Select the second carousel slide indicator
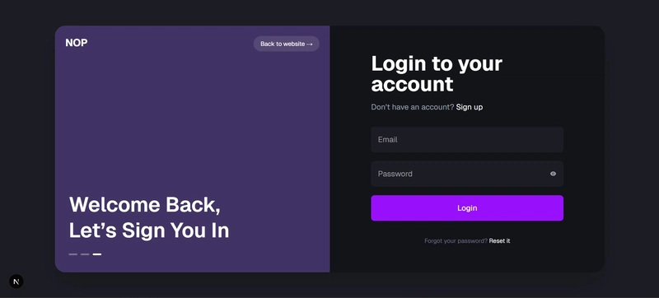The image size is (659, 298). tap(85, 254)
